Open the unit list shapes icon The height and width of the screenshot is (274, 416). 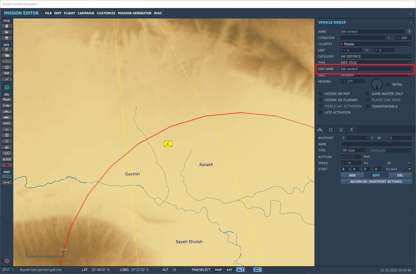7,159
